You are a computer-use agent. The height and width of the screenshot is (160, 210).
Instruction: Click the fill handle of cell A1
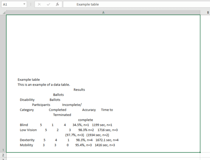pos(200,152)
